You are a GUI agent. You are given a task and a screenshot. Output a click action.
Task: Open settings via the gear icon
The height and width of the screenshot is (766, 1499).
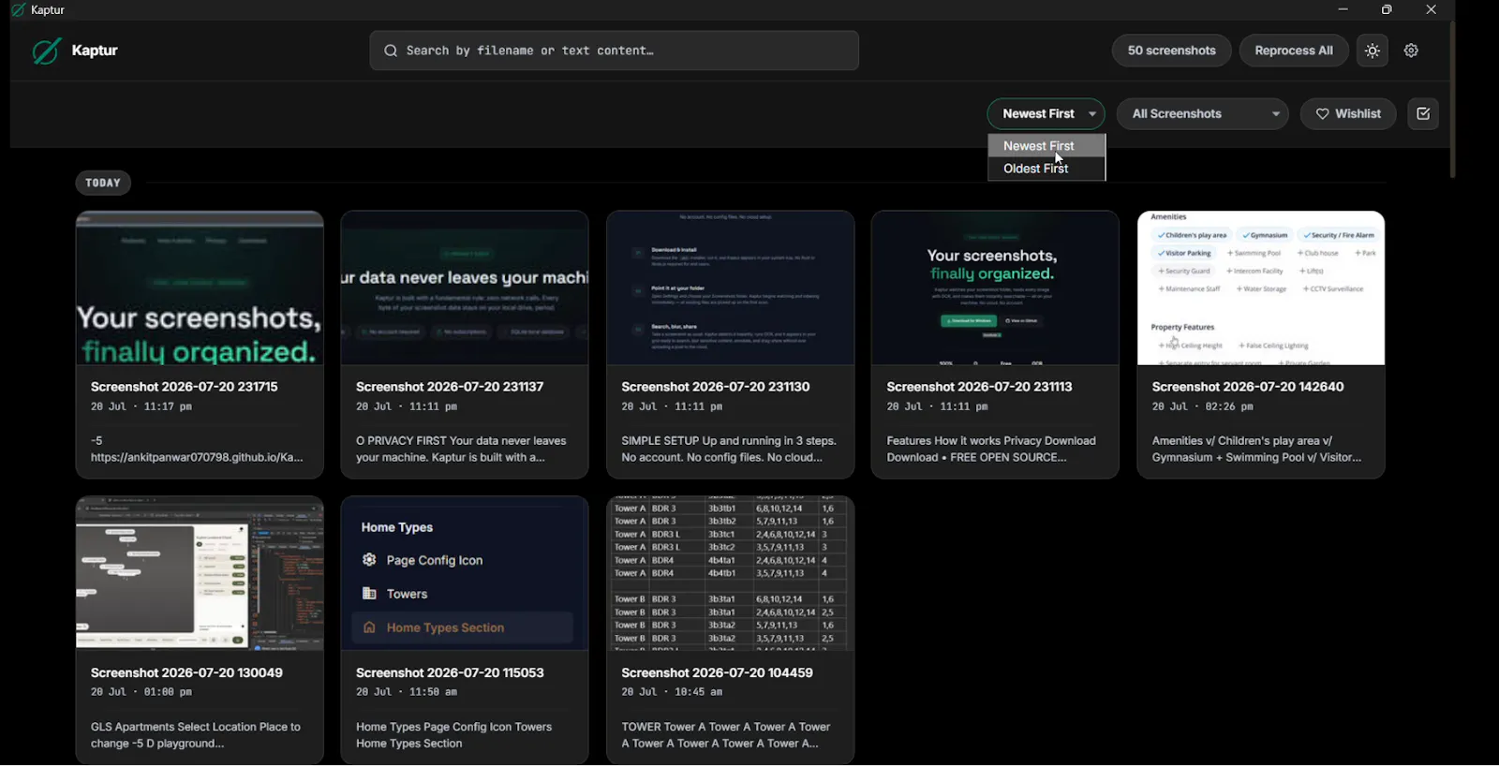(x=1411, y=51)
